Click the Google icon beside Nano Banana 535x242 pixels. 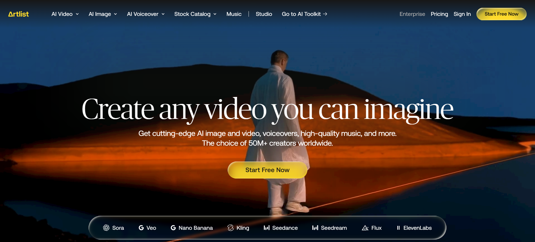(x=173, y=228)
